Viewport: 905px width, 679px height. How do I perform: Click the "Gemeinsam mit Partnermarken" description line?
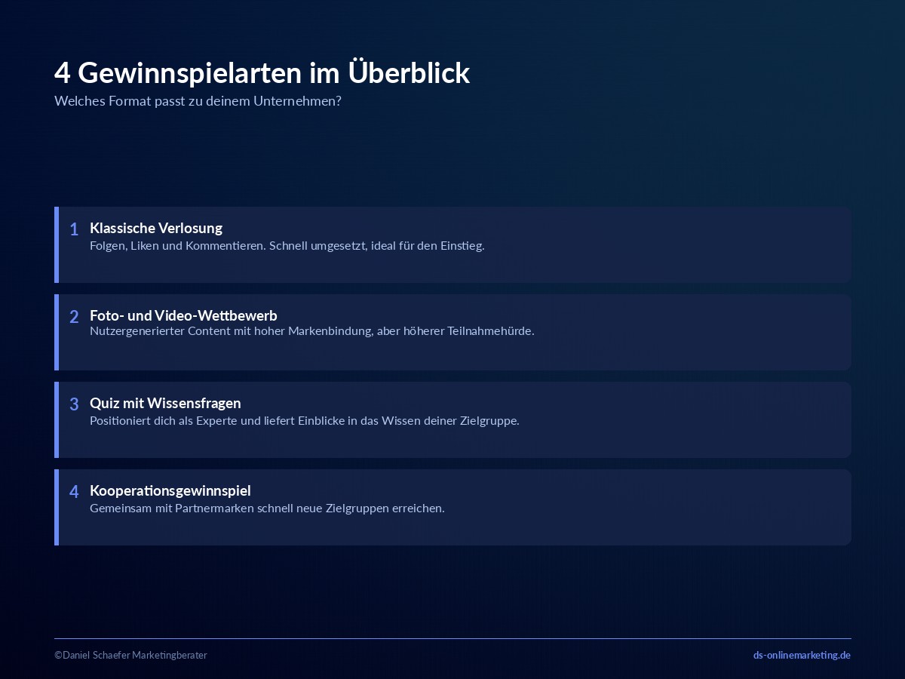point(267,508)
